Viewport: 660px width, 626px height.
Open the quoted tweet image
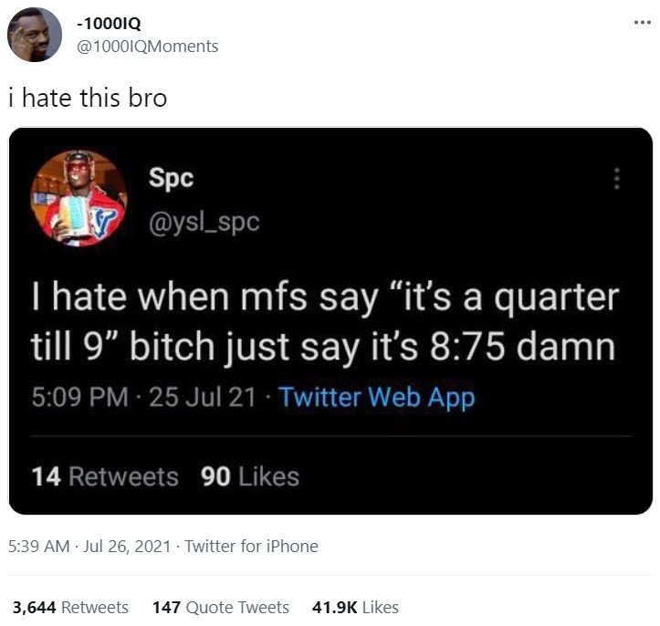point(330,321)
